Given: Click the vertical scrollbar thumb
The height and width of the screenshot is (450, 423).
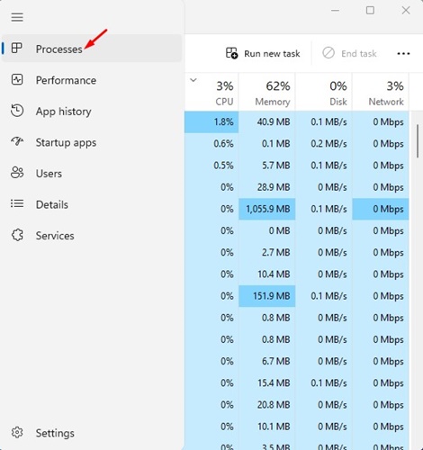Looking at the screenshot, I should (x=418, y=141).
